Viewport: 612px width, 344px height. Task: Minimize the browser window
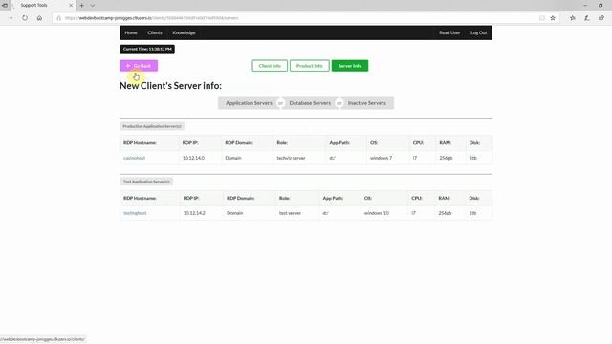click(x=584, y=6)
